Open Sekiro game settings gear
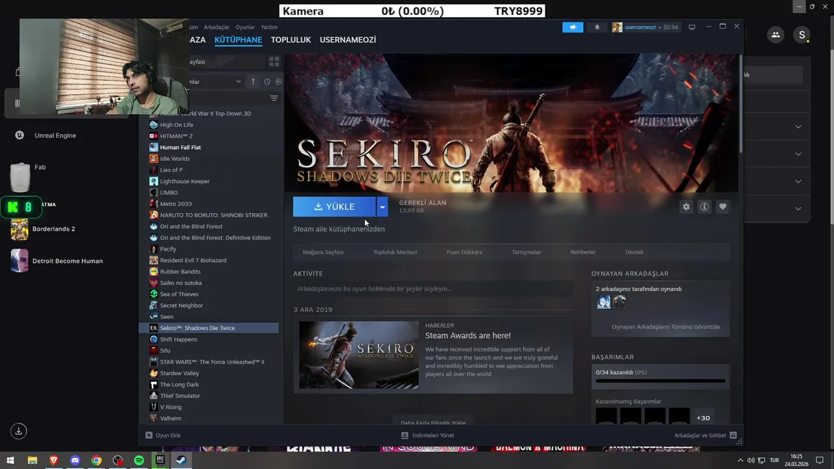Image resolution: width=834 pixels, height=469 pixels. pos(686,206)
